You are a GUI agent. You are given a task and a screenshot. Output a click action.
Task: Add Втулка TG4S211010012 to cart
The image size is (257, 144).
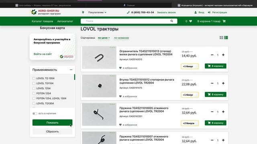point(215,94)
